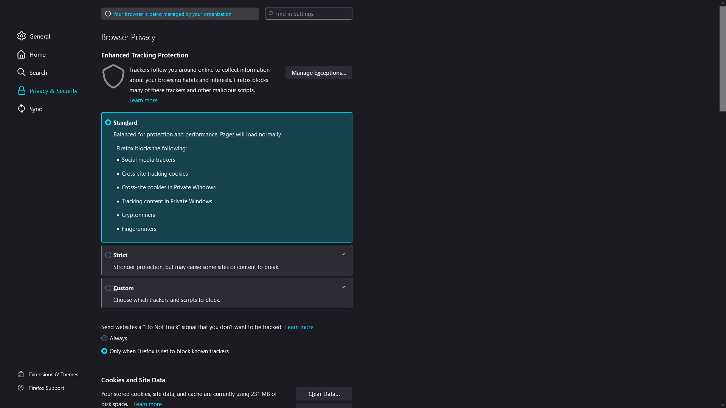Click the Clear Data button
Screen dimensions: 726x408
(x=324, y=394)
